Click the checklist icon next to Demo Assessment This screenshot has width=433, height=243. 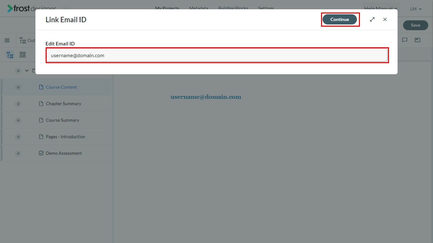(41, 153)
